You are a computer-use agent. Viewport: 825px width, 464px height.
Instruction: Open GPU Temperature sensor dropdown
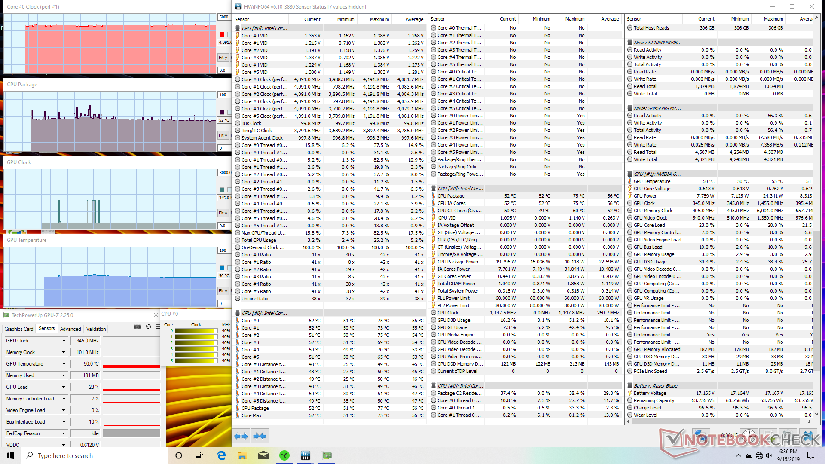coord(64,364)
